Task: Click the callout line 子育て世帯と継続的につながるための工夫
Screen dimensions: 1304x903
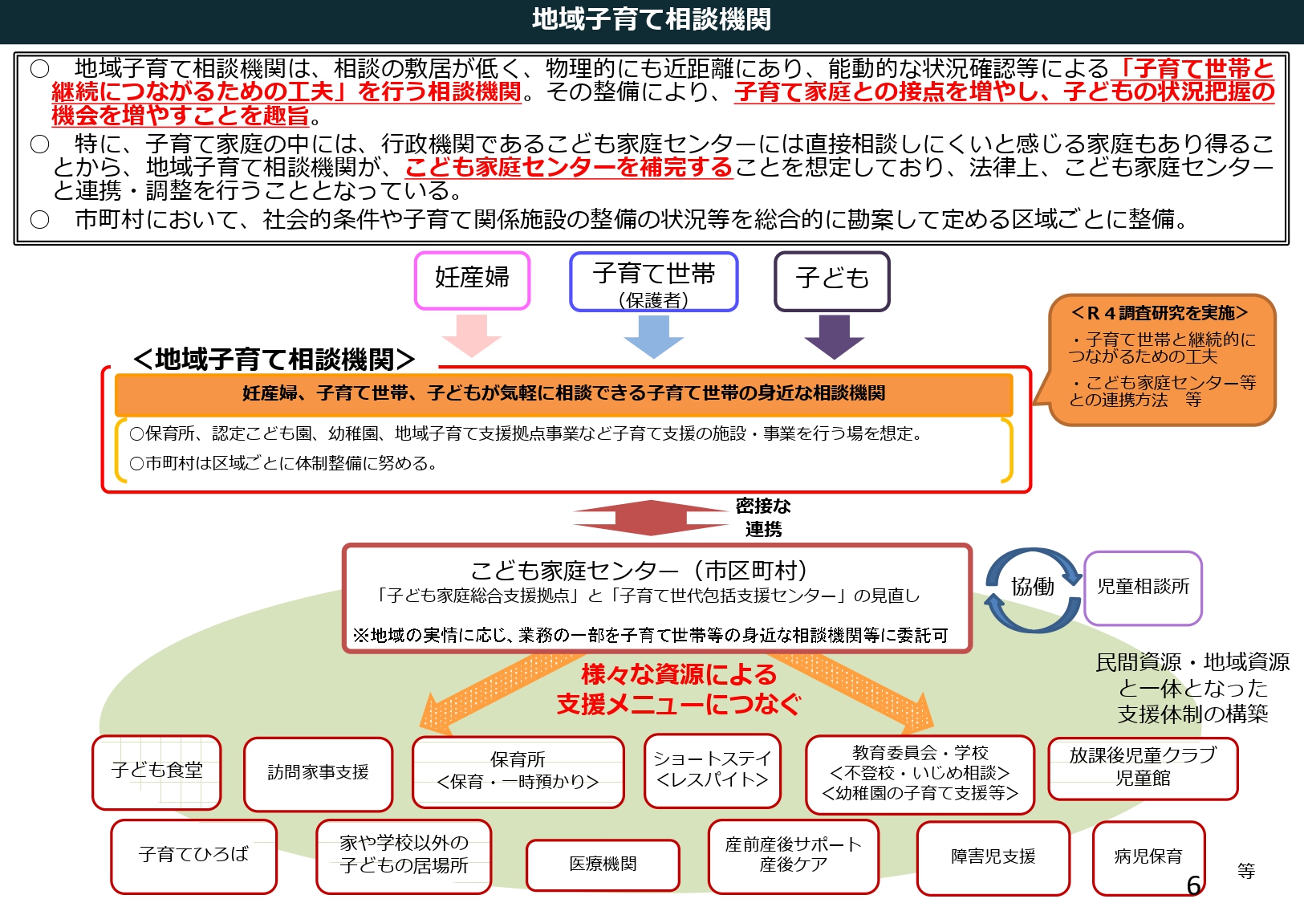Action: pos(1162,348)
